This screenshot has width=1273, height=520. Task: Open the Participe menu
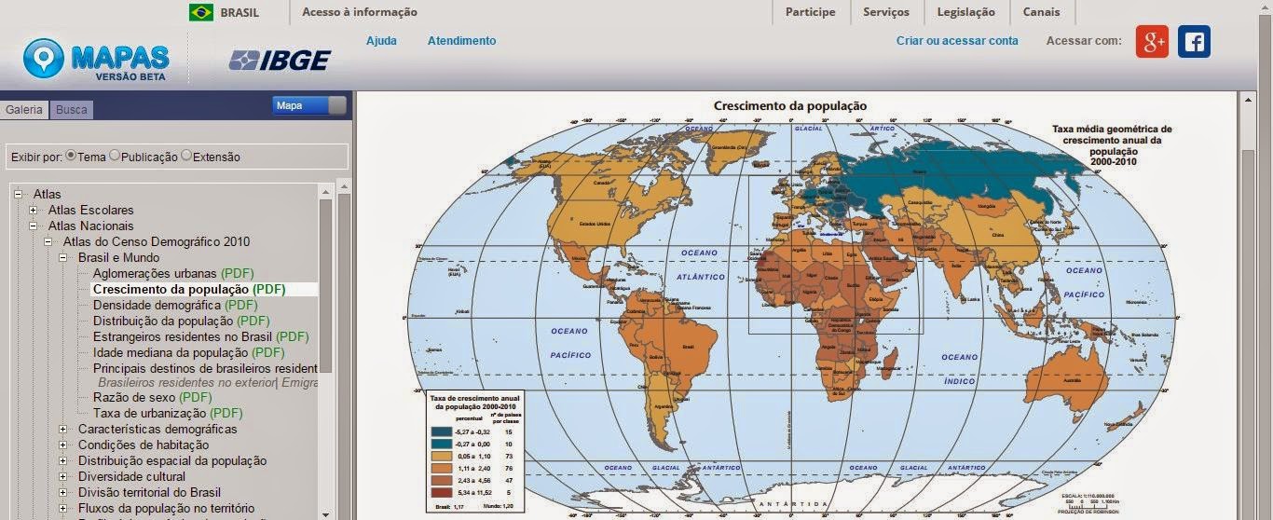point(810,12)
